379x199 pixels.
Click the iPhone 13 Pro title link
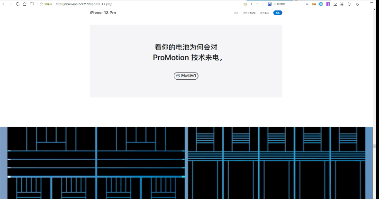103,13
